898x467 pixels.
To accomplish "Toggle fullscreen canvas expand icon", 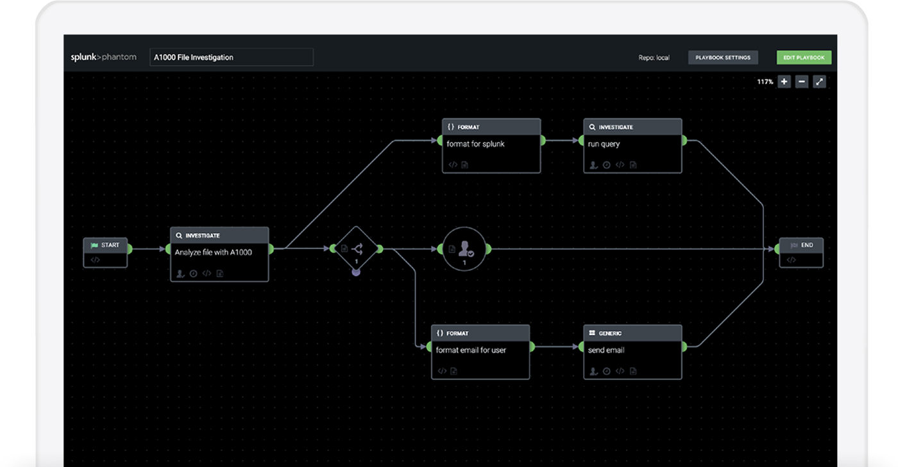I will click(x=819, y=82).
